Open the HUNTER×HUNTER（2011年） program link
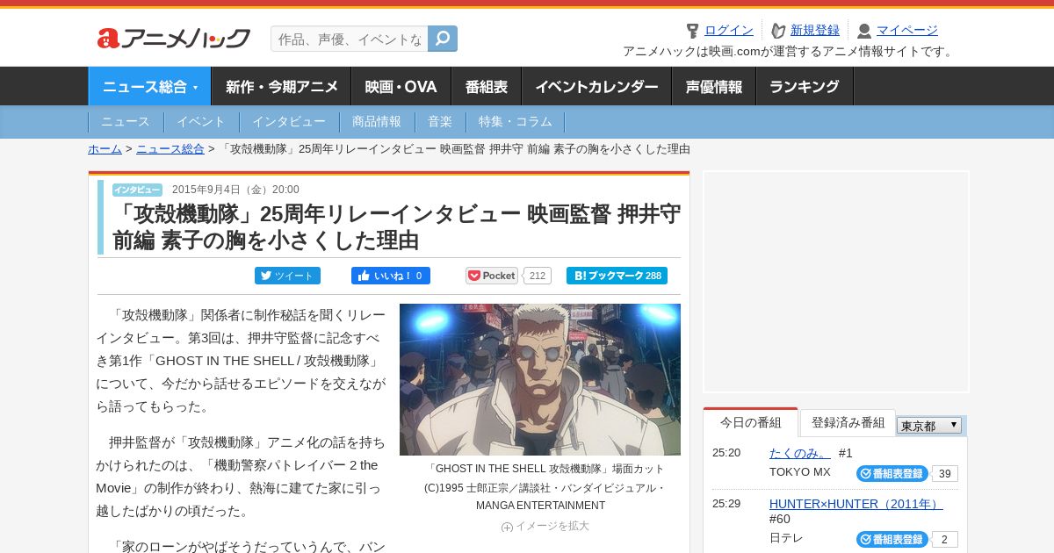The width and height of the screenshot is (1054, 553). pyautogui.click(x=856, y=504)
